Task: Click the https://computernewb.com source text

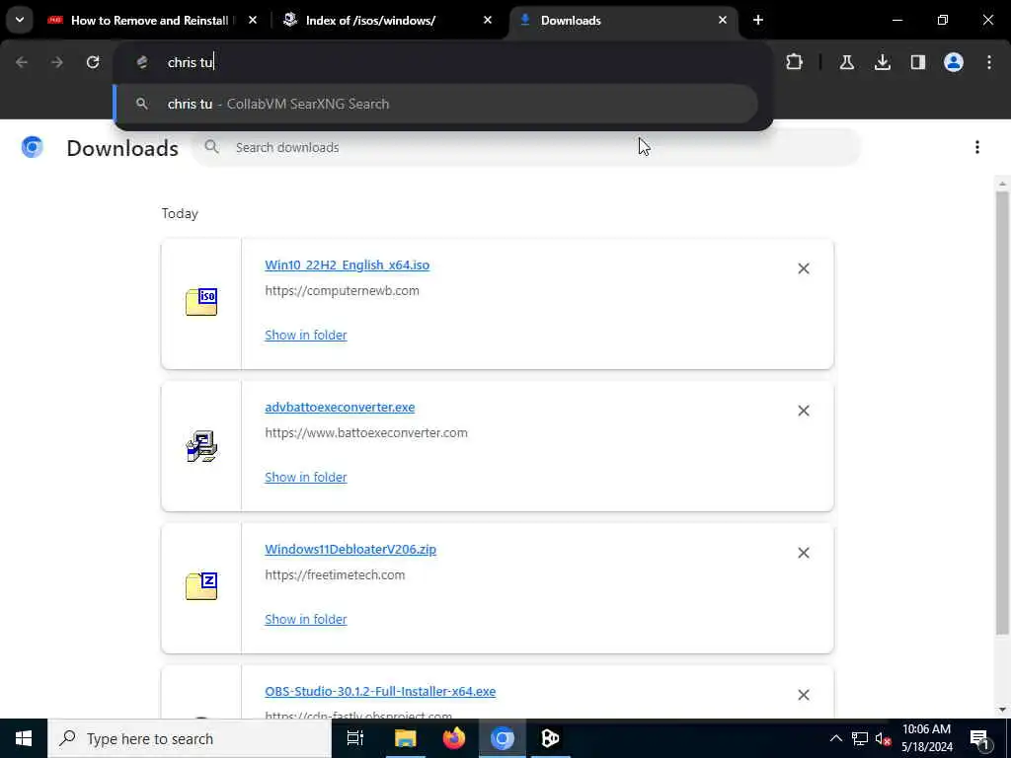Action: 342,291
